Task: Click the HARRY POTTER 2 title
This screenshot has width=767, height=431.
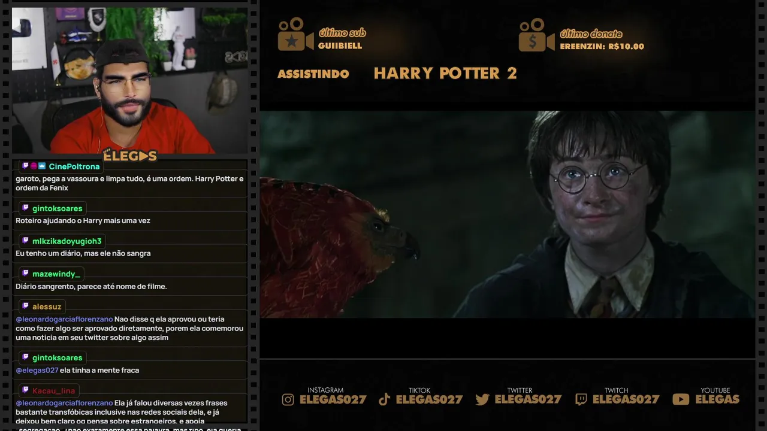Action: pos(445,73)
